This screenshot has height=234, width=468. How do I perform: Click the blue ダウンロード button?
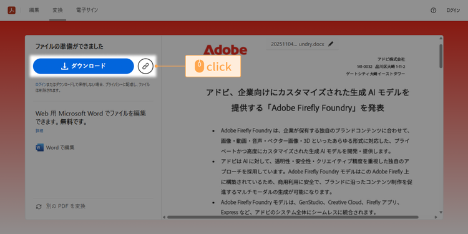tap(83, 66)
